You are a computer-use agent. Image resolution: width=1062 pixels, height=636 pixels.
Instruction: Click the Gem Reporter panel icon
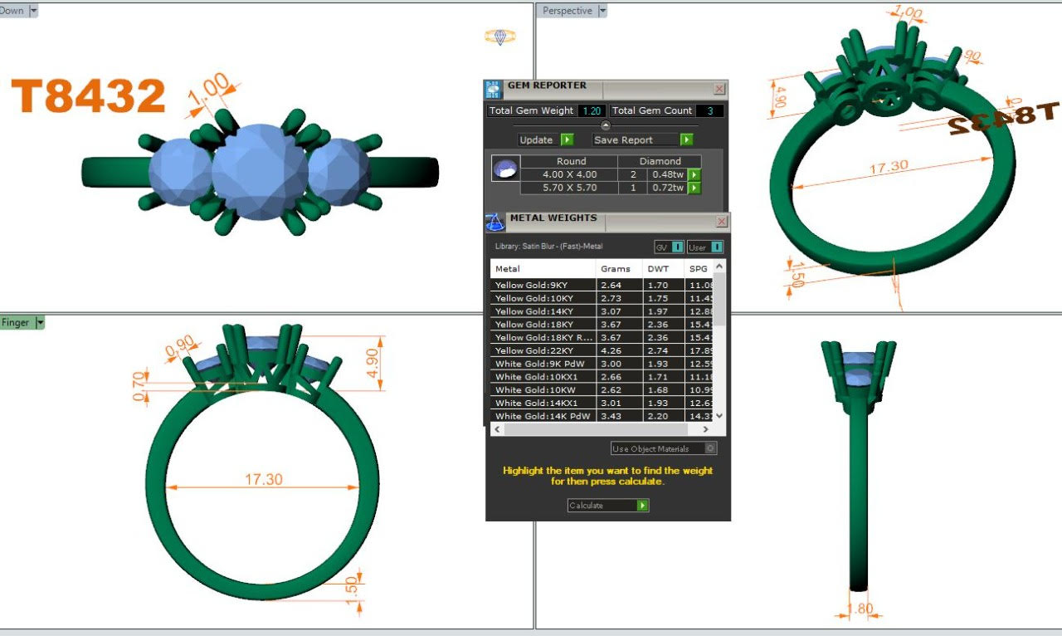pyautogui.click(x=494, y=89)
